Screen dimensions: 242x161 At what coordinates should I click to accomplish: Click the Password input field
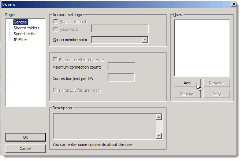[x=120, y=29]
